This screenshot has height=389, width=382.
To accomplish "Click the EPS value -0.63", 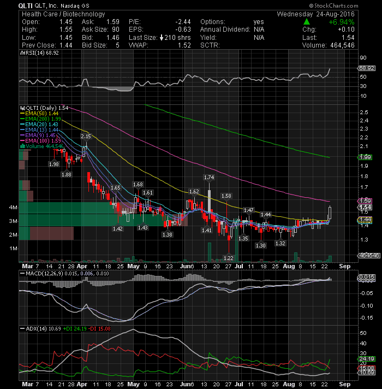I will [x=183, y=30].
